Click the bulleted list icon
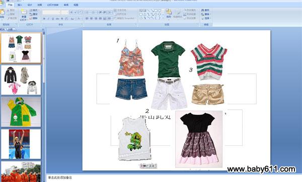Image resolution: width=302 pixels, height=182 pixels. tap(87, 13)
